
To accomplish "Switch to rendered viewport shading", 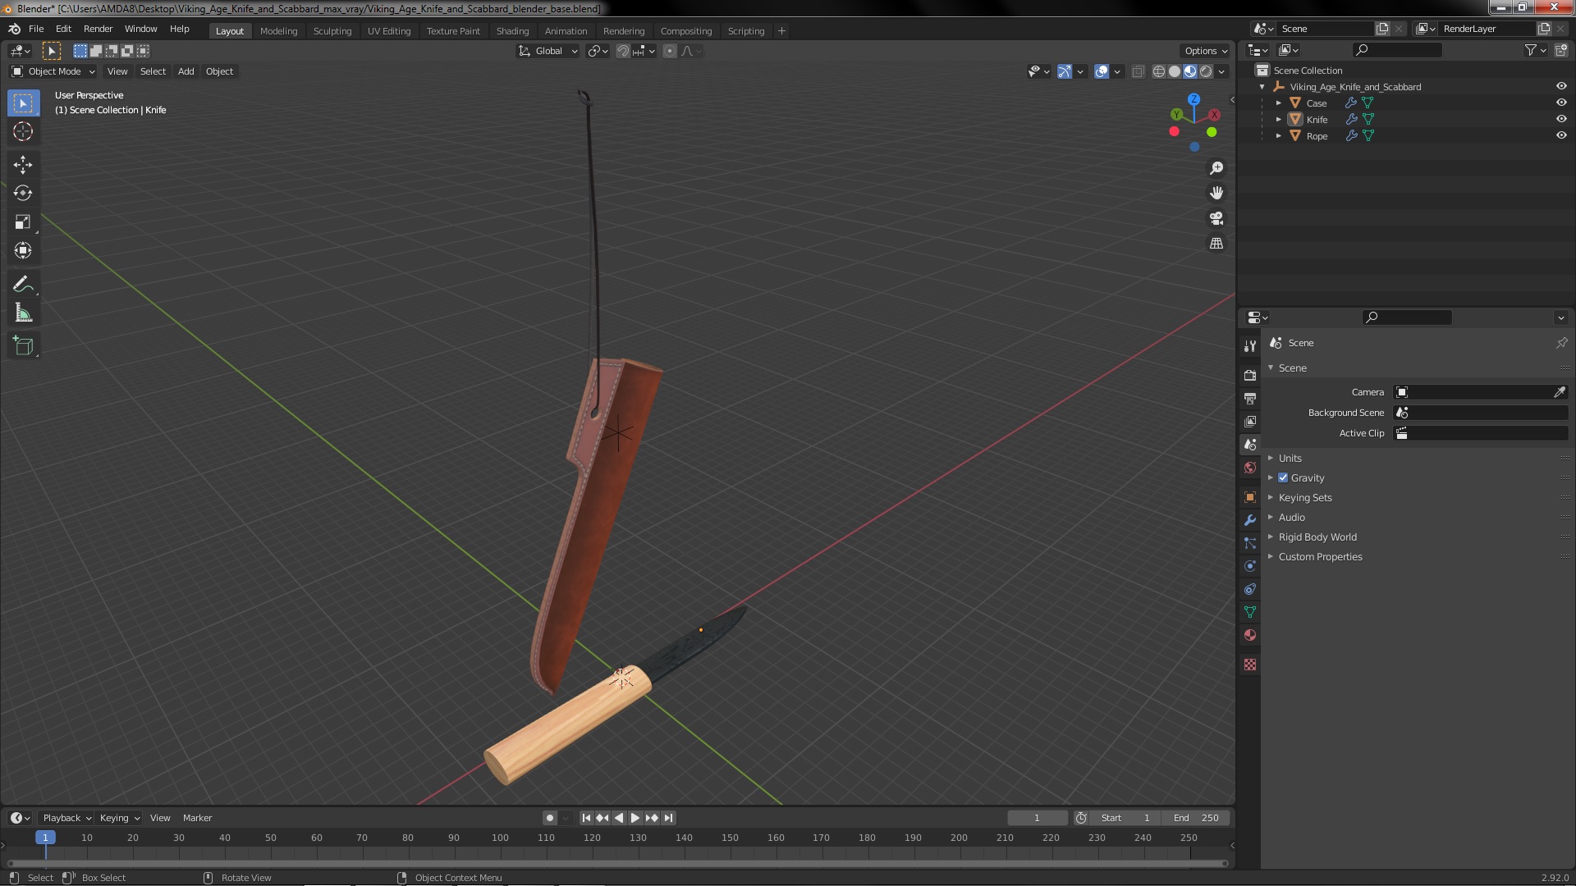I will point(1206,72).
